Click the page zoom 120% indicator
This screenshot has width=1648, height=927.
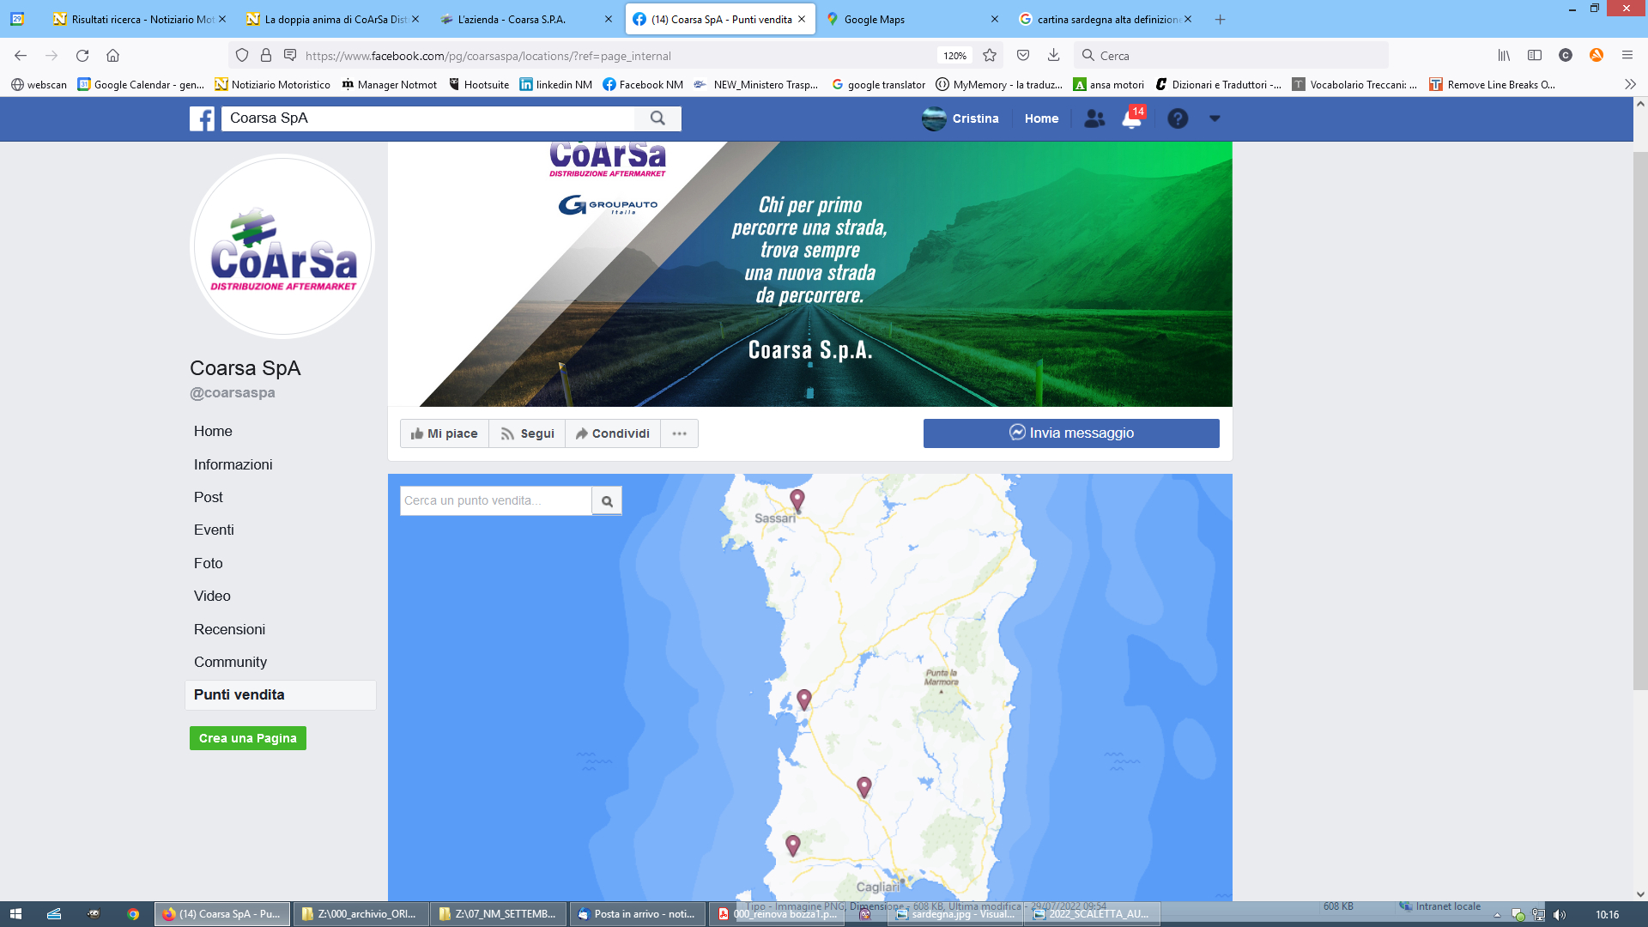[954, 56]
